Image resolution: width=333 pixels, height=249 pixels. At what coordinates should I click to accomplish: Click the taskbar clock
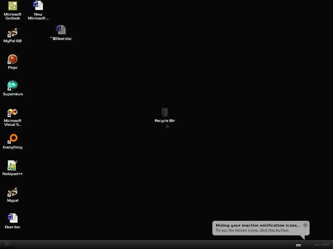[x=321, y=244]
